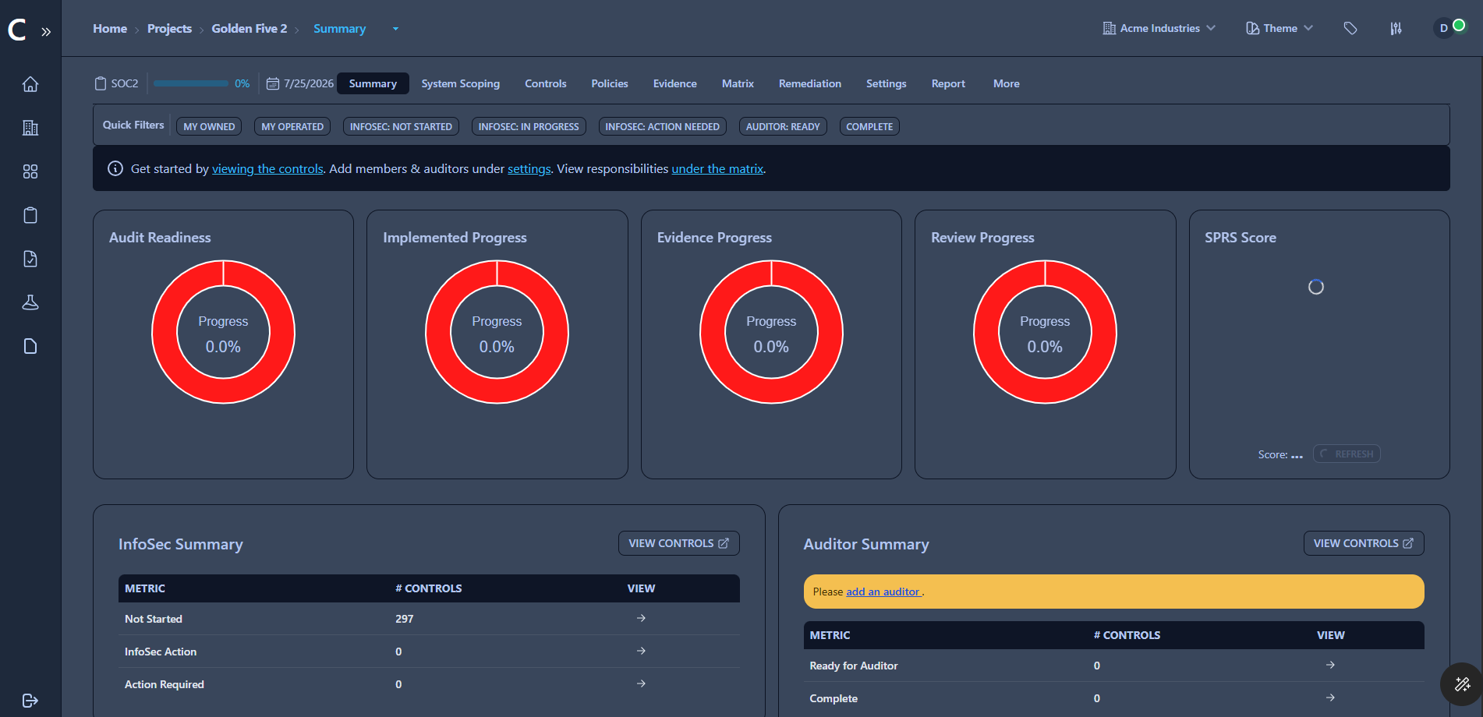
Task: Click the info icon in the get started banner
Action: pos(115,168)
